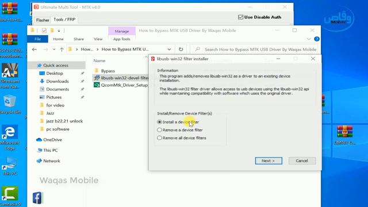Choose Remove all device filters option
The height and width of the screenshot is (207, 368).
coord(182,138)
